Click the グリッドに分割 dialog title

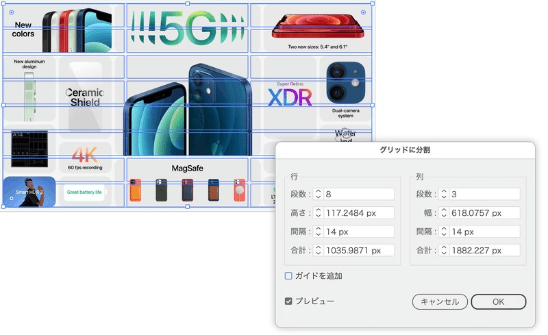405,149
